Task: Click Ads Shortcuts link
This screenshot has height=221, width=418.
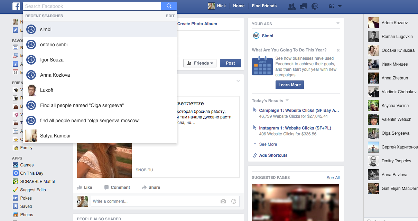Action: click(x=273, y=155)
